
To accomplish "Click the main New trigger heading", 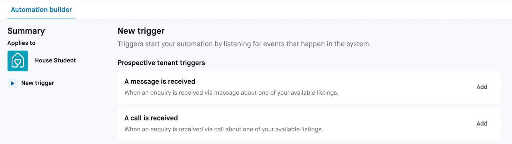I will click(x=141, y=31).
